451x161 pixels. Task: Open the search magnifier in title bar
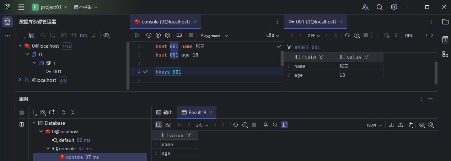click(380, 7)
